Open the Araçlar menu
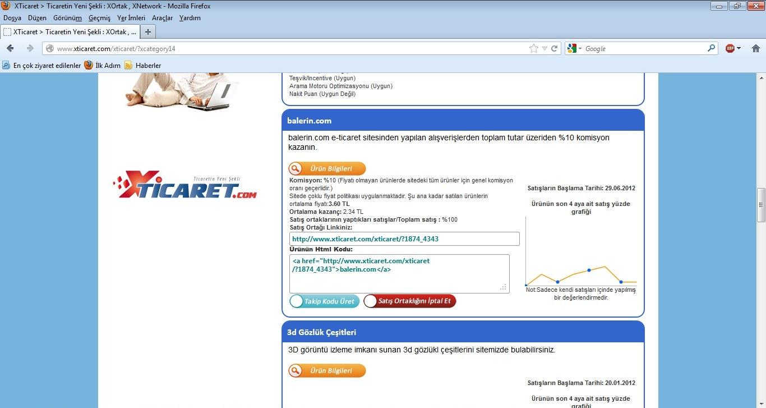The height and width of the screenshot is (408, 766). click(x=163, y=18)
